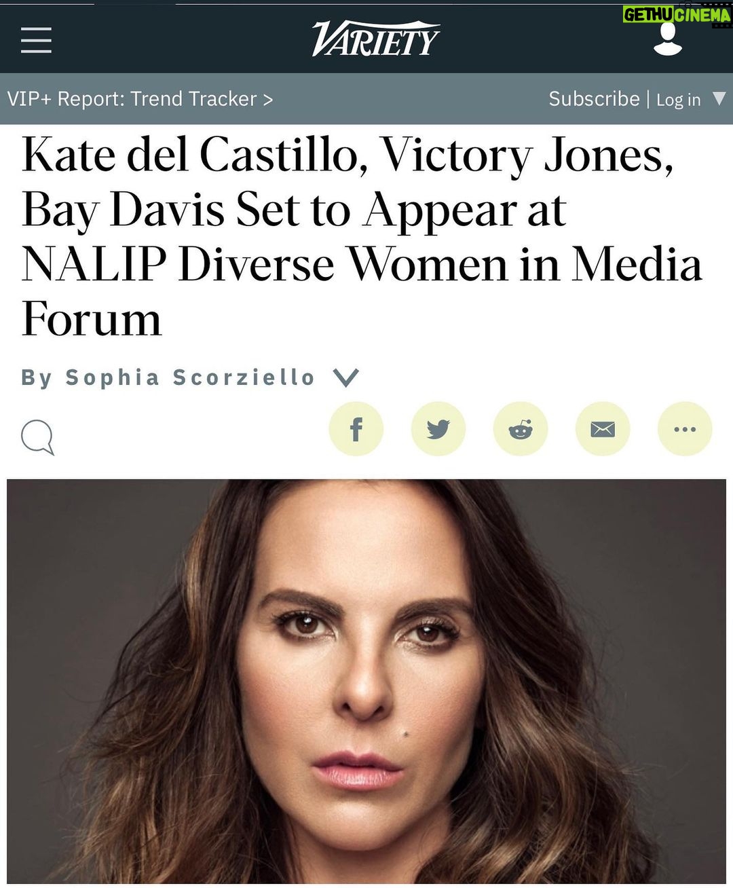Share article on Facebook

[356, 429]
